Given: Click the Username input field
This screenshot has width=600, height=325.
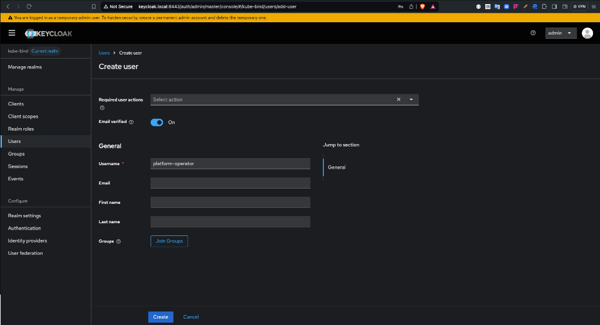Looking at the screenshot, I should click(x=230, y=163).
